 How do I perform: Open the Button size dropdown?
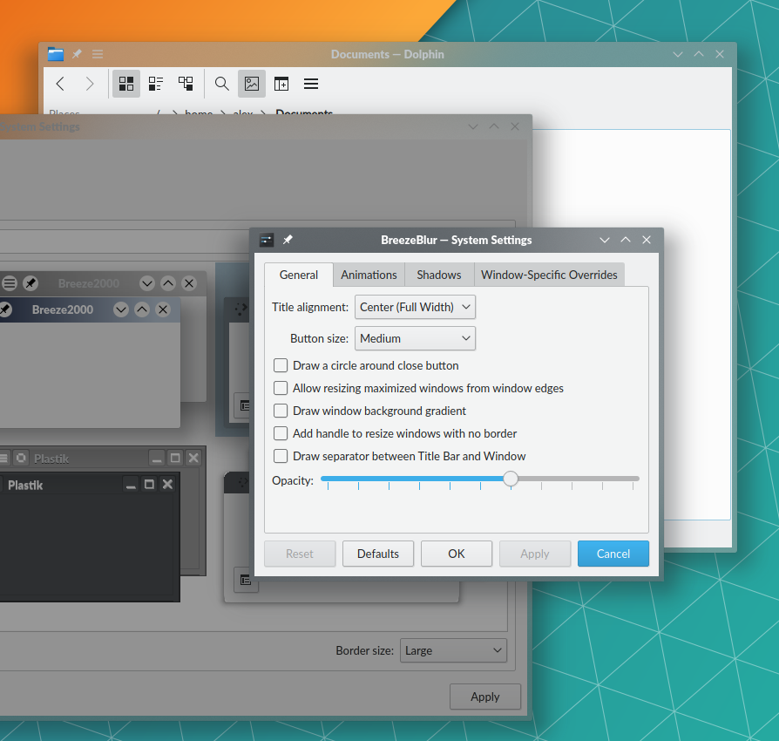click(415, 338)
